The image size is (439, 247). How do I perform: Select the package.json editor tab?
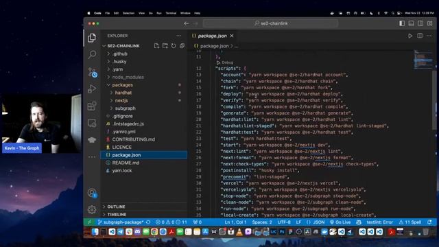click(x=212, y=36)
